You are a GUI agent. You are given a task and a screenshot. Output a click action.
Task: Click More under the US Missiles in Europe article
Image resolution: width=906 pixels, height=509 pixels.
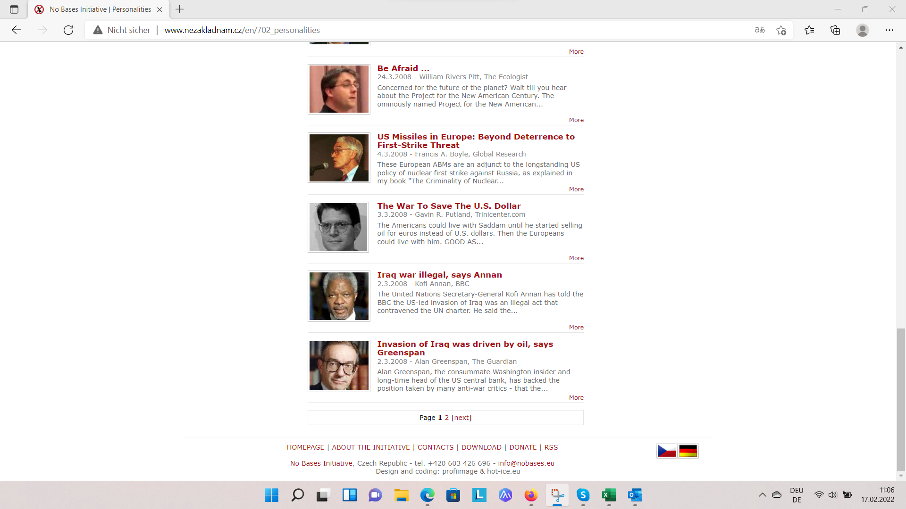pyautogui.click(x=576, y=189)
